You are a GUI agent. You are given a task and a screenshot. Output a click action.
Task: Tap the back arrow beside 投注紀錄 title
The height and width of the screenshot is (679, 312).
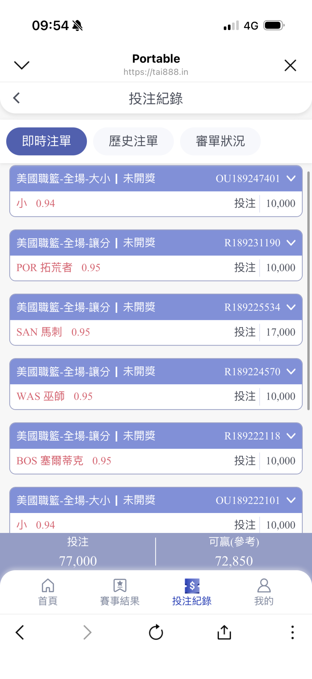coord(17,98)
